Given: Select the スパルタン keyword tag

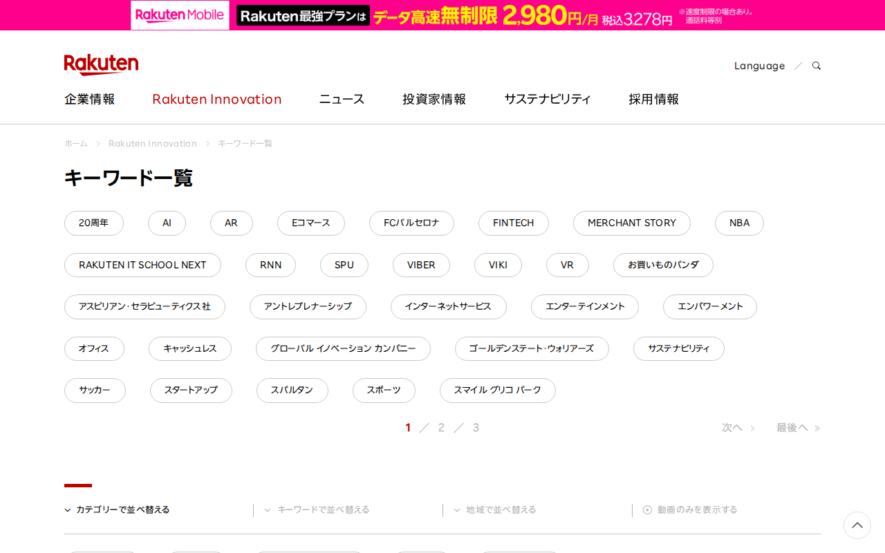Looking at the screenshot, I should tap(292, 391).
